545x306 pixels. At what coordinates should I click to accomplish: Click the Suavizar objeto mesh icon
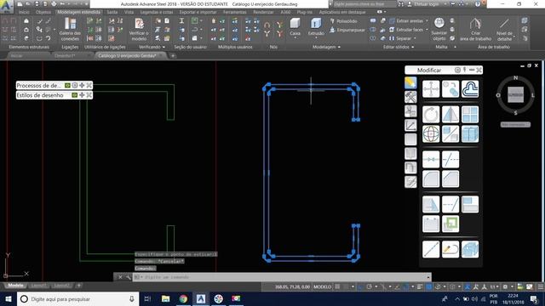click(439, 23)
